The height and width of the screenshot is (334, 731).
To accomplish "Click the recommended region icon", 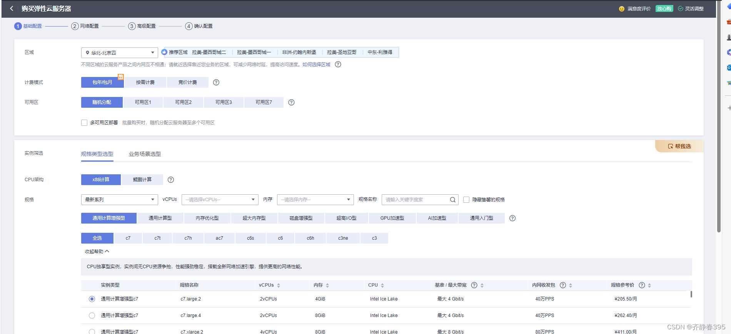I will click(x=164, y=52).
